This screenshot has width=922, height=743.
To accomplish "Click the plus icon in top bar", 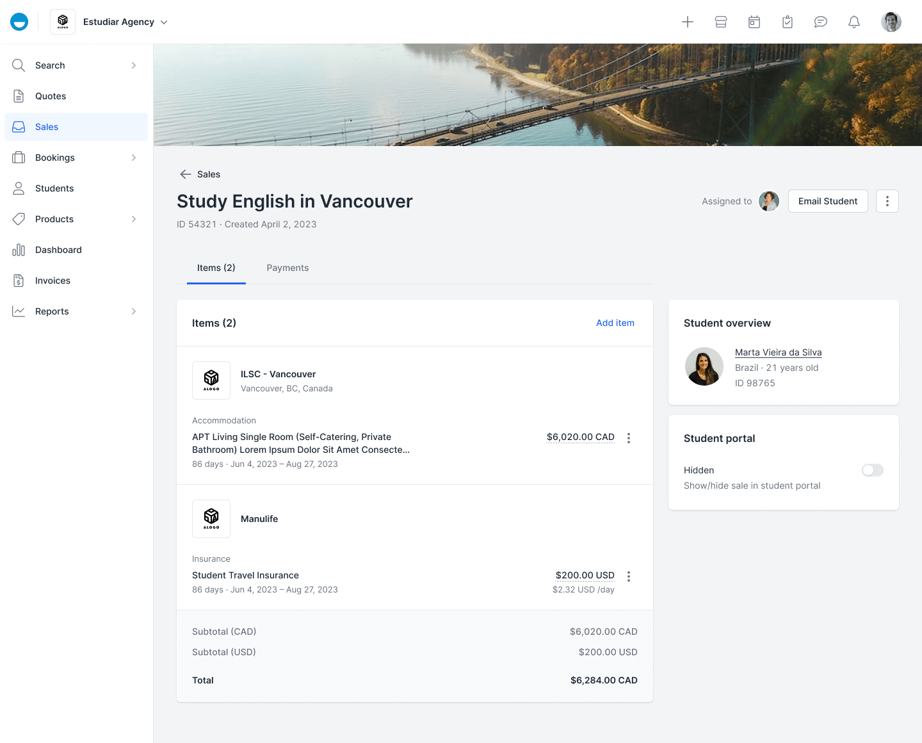I will [x=688, y=22].
